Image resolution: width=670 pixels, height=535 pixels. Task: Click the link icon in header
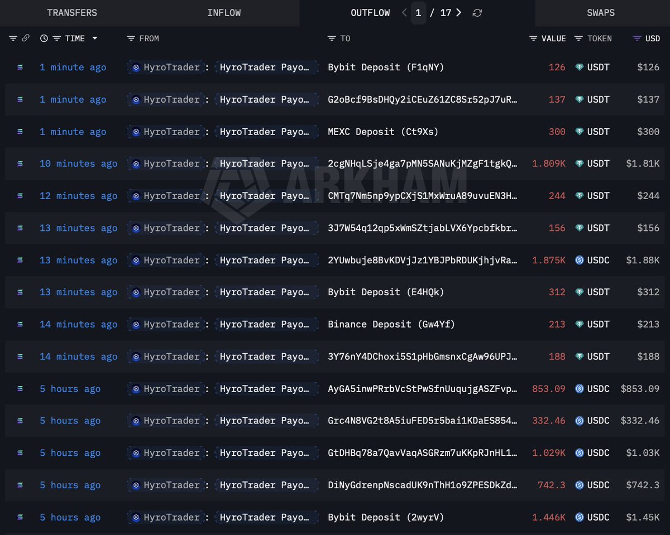(26, 38)
